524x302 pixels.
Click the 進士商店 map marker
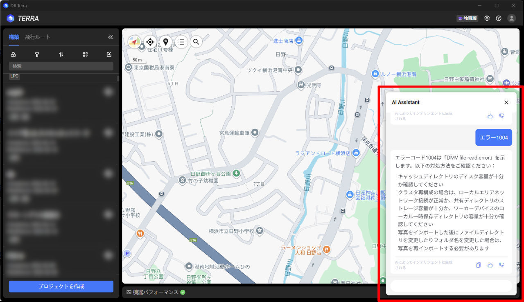coord(299,40)
